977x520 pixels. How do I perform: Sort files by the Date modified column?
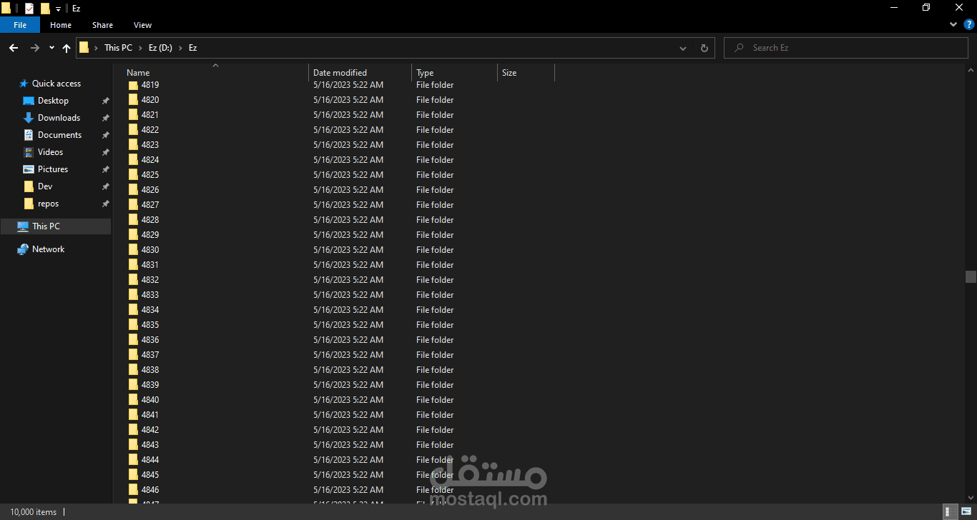point(342,72)
